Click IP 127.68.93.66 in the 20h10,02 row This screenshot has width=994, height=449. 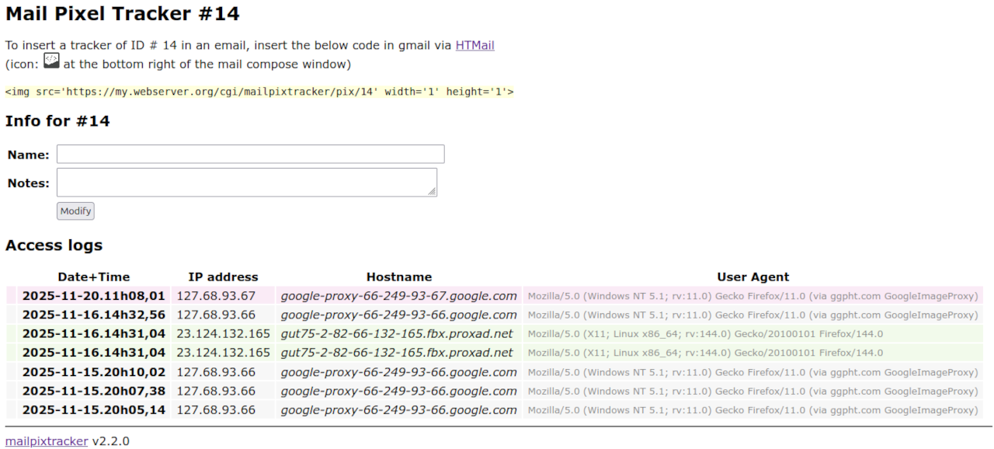216,372
